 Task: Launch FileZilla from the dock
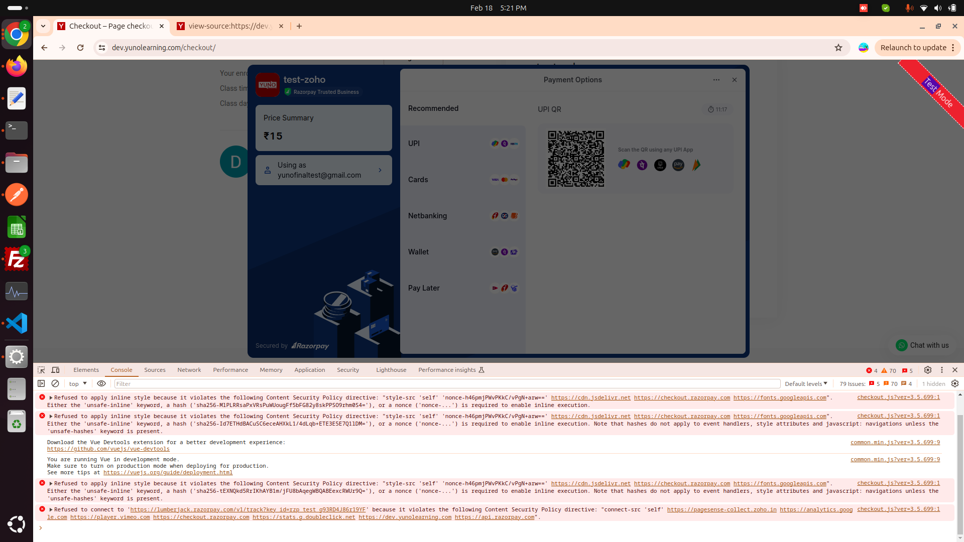point(17,259)
